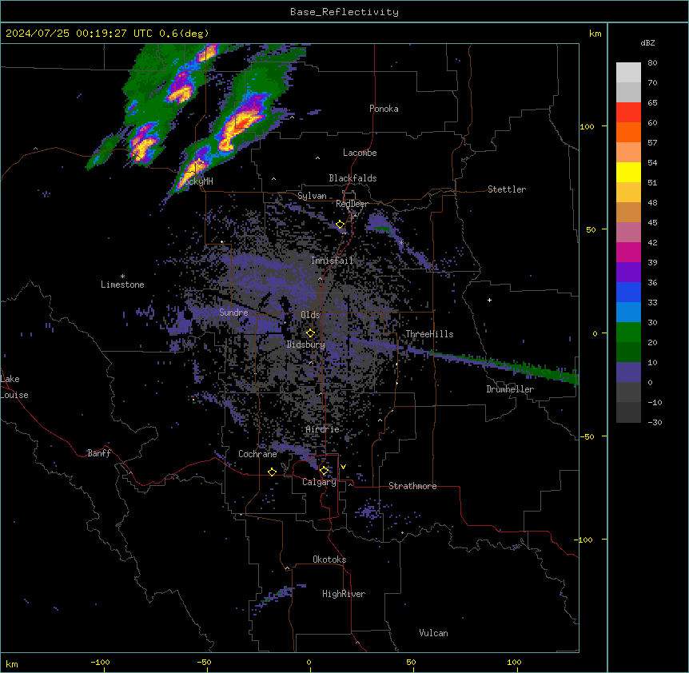Image resolution: width=689 pixels, height=673 pixels.
Task: Click the Airdrie city label
Action: coord(323,429)
